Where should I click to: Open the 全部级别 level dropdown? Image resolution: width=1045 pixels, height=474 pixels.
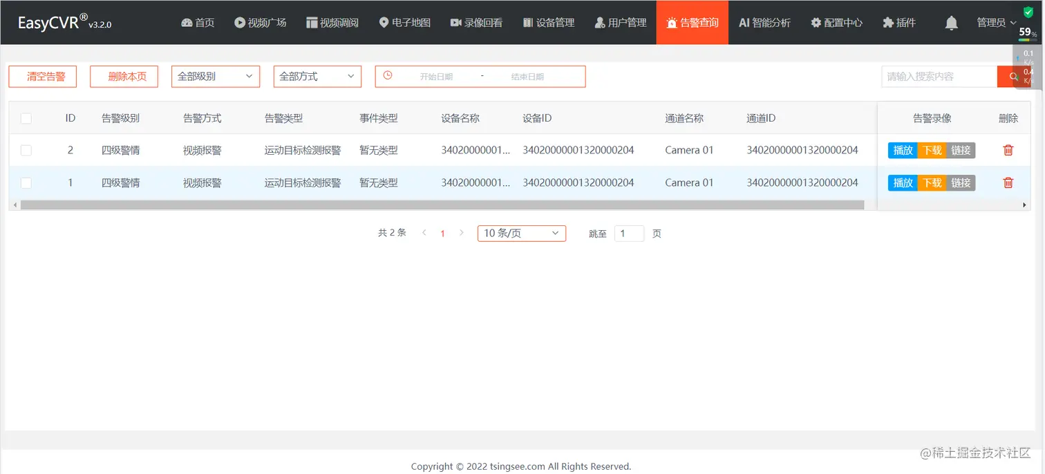click(216, 77)
